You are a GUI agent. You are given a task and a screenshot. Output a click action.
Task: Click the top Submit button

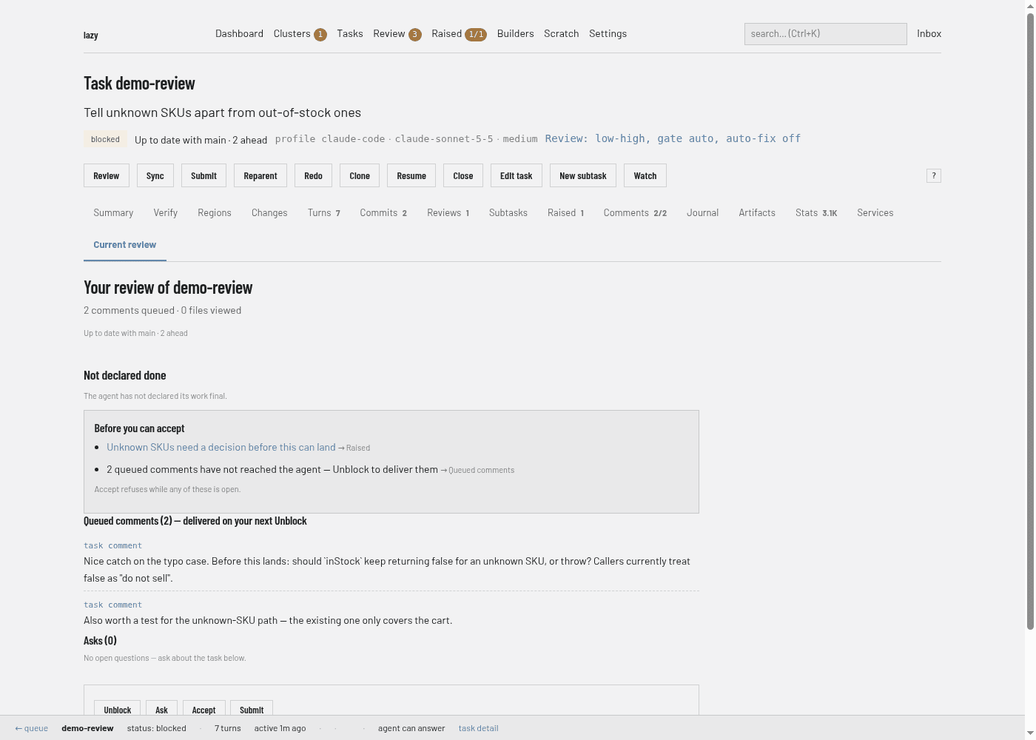click(x=203, y=176)
